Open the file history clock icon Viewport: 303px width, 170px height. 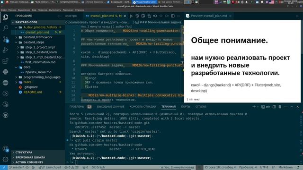point(137,16)
